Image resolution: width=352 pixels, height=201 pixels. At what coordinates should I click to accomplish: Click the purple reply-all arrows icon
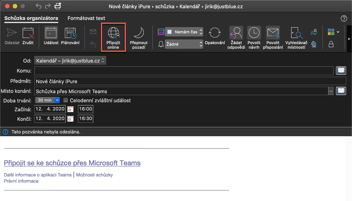pyautogui.click(x=93, y=44)
